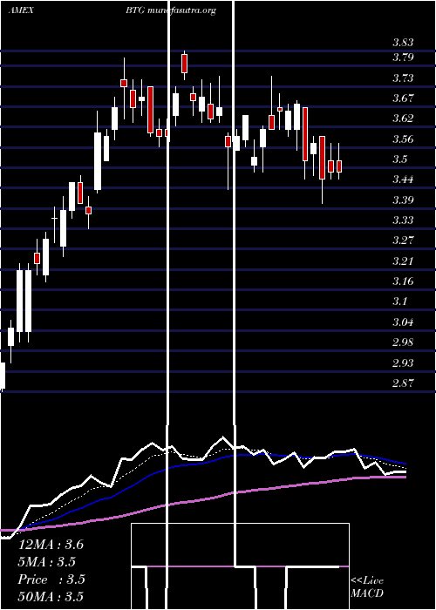Select the 3.04 price axis label
The image size is (436, 610).
(403, 322)
